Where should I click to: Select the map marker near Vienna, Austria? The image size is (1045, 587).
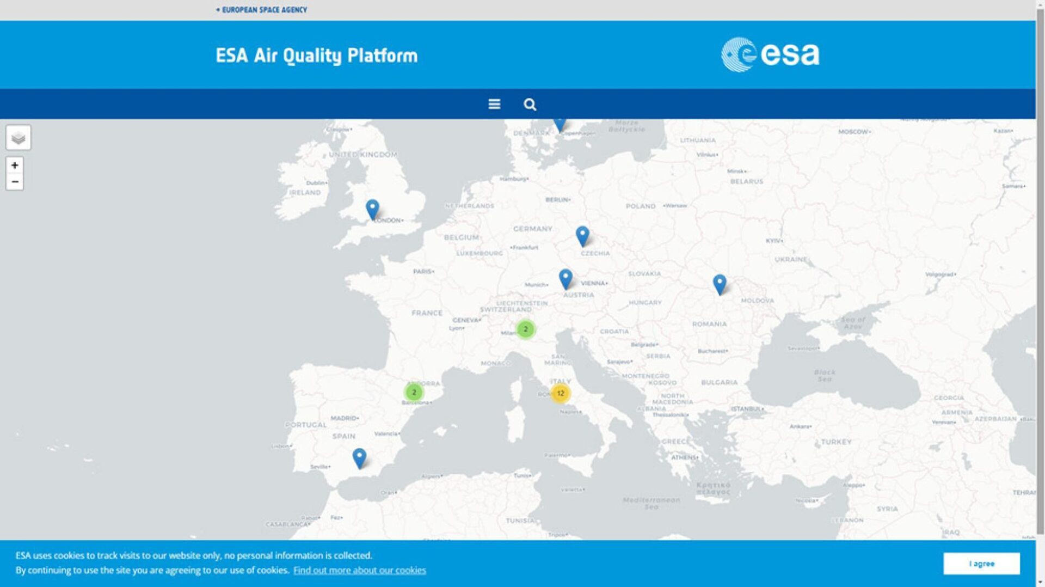coord(565,279)
